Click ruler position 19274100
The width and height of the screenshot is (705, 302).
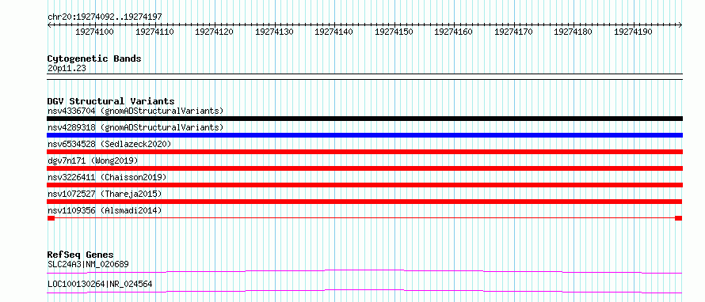(94, 32)
